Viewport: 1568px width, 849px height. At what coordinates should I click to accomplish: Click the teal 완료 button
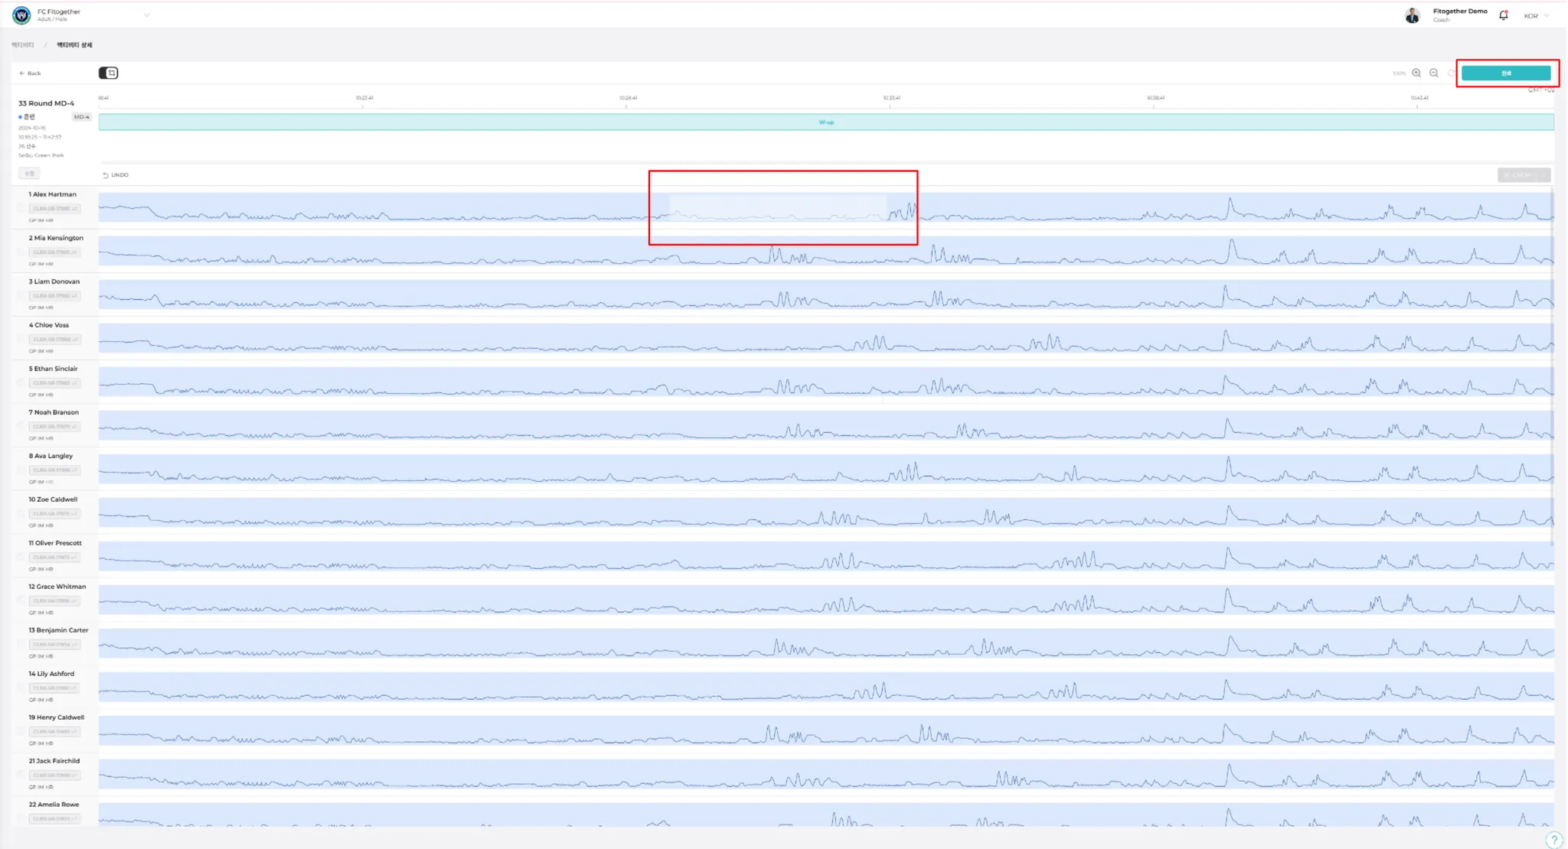(1505, 73)
